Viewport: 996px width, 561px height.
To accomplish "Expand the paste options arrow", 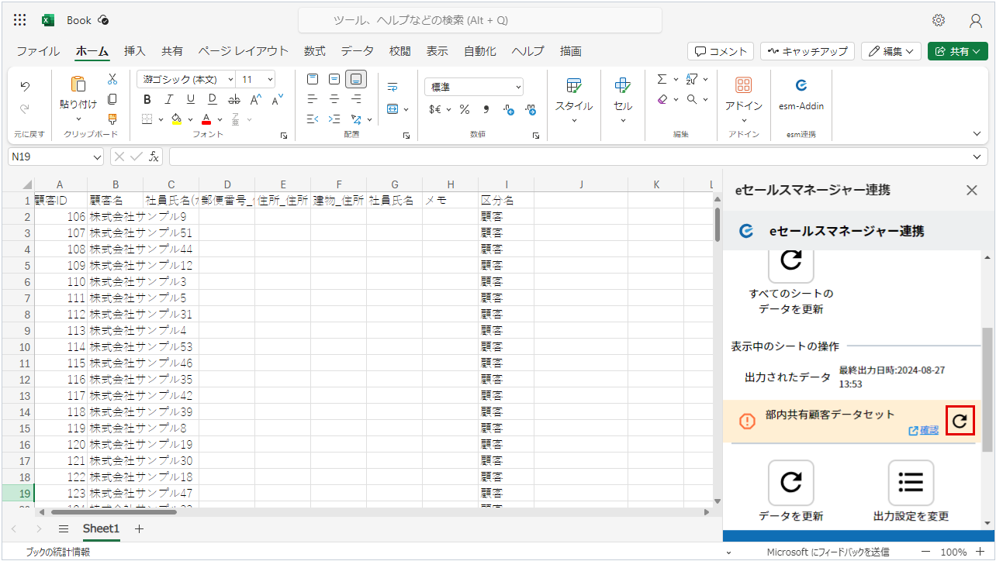I will tap(78, 119).
